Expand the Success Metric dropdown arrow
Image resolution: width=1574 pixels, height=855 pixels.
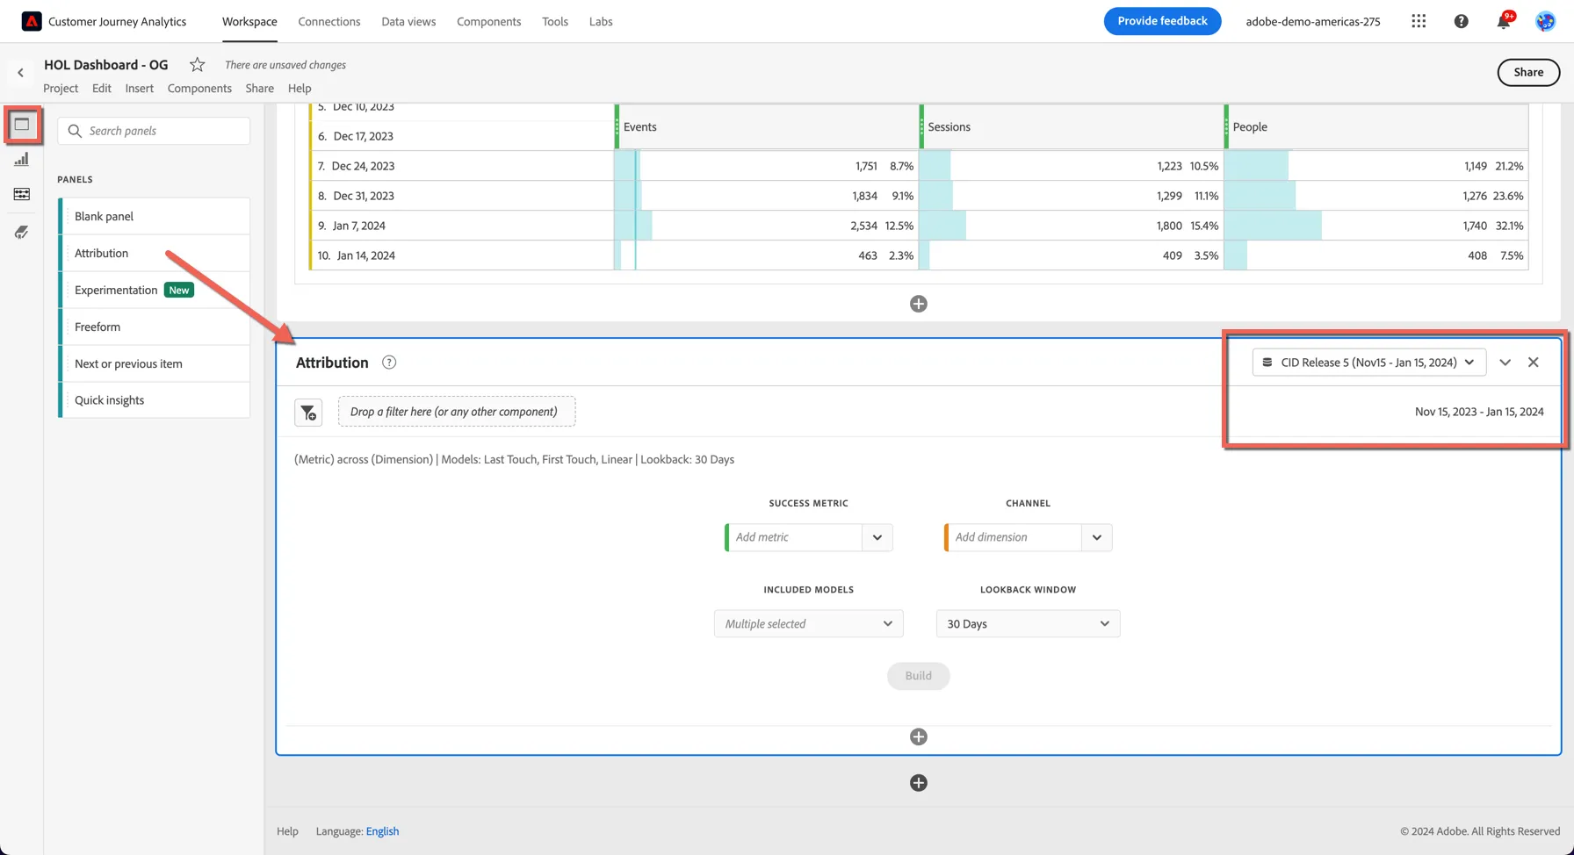[877, 537]
